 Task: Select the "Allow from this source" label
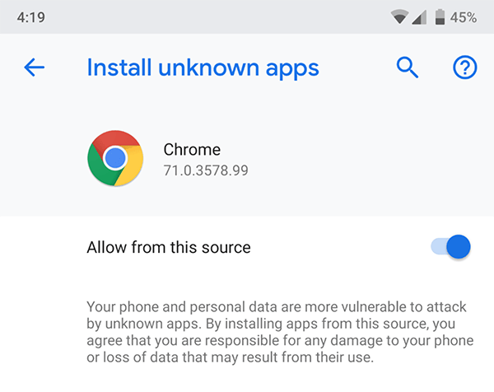pos(169,247)
